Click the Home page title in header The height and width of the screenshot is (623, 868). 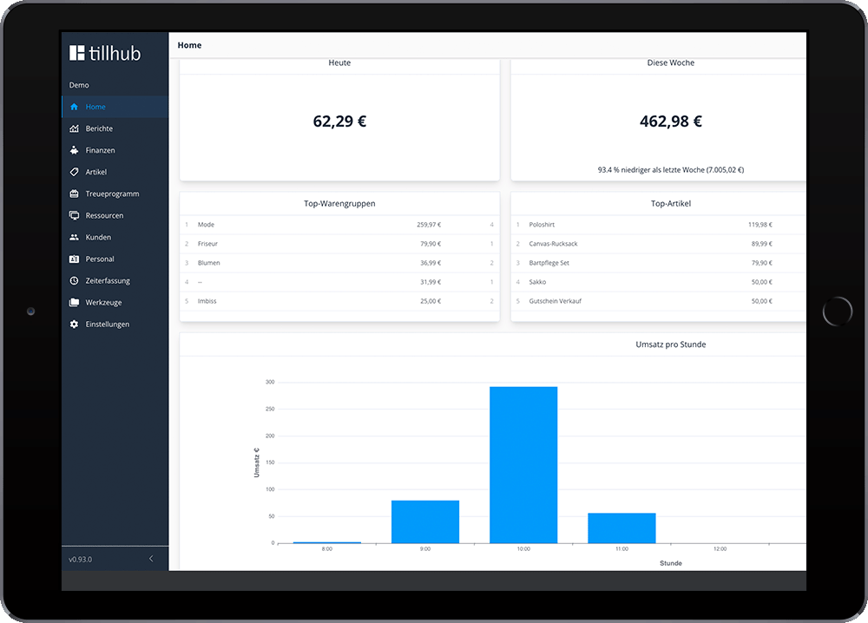pyautogui.click(x=189, y=45)
